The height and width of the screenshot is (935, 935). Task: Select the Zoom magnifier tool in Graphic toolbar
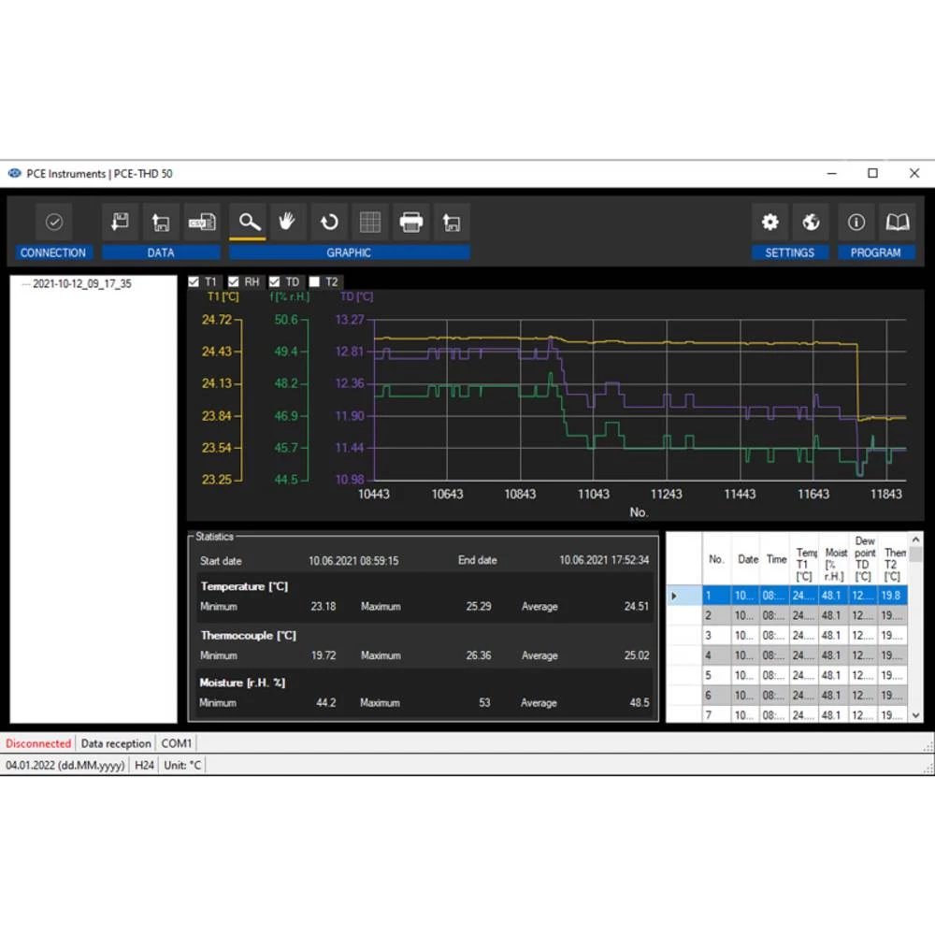[x=247, y=222]
